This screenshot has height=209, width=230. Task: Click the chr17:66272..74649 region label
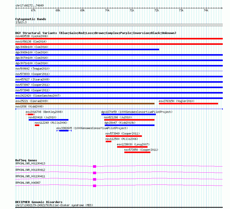(x=29, y=5)
